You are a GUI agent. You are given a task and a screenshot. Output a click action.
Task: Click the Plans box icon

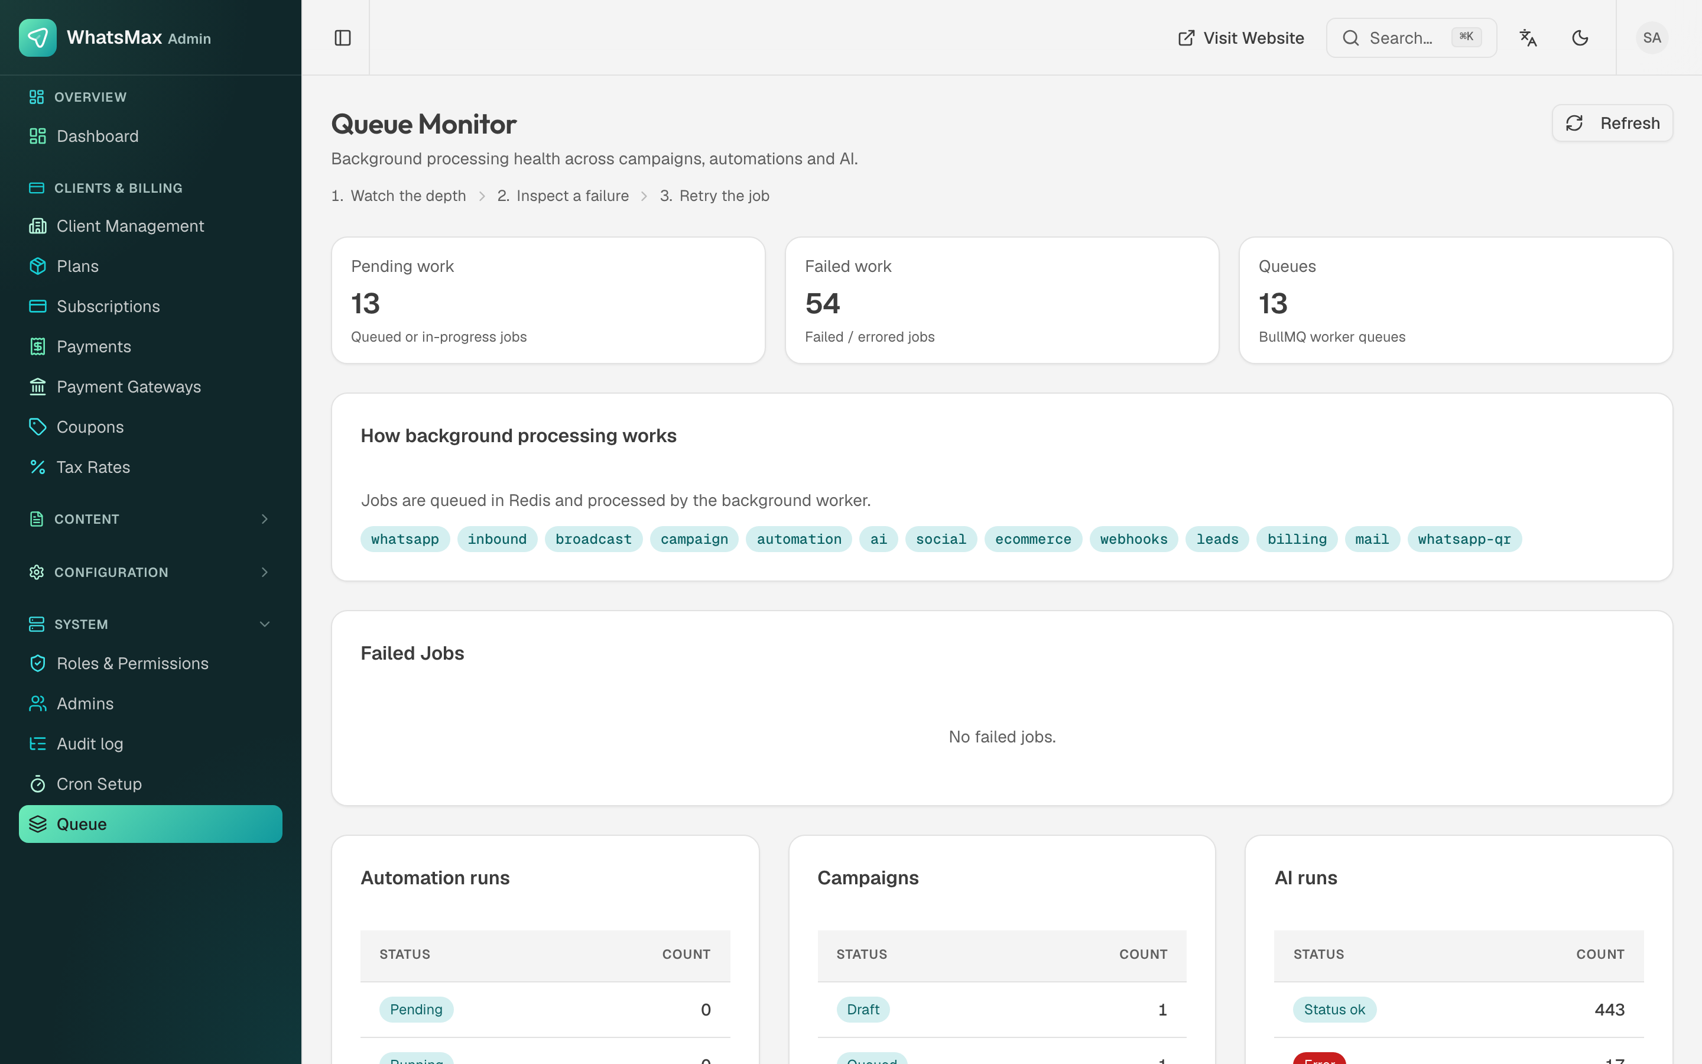38,266
